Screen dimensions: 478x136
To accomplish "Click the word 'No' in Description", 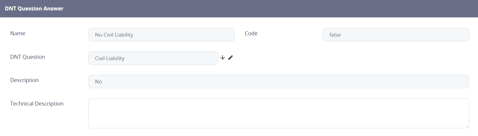I will pyautogui.click(x=99, y=82).
